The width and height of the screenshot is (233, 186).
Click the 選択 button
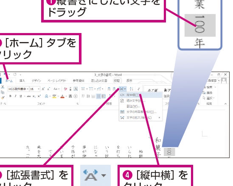(x=209, y=98)
